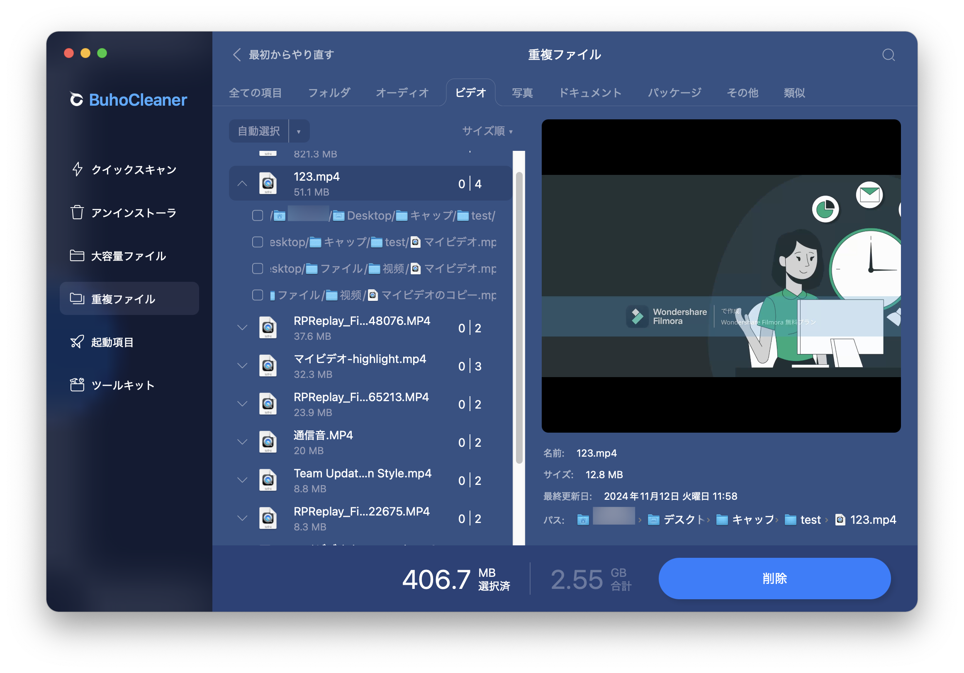The height and width of the screenshot is (673, 964).
Task: Click the 123.mp4 file type icon
Action: [268, 183]
